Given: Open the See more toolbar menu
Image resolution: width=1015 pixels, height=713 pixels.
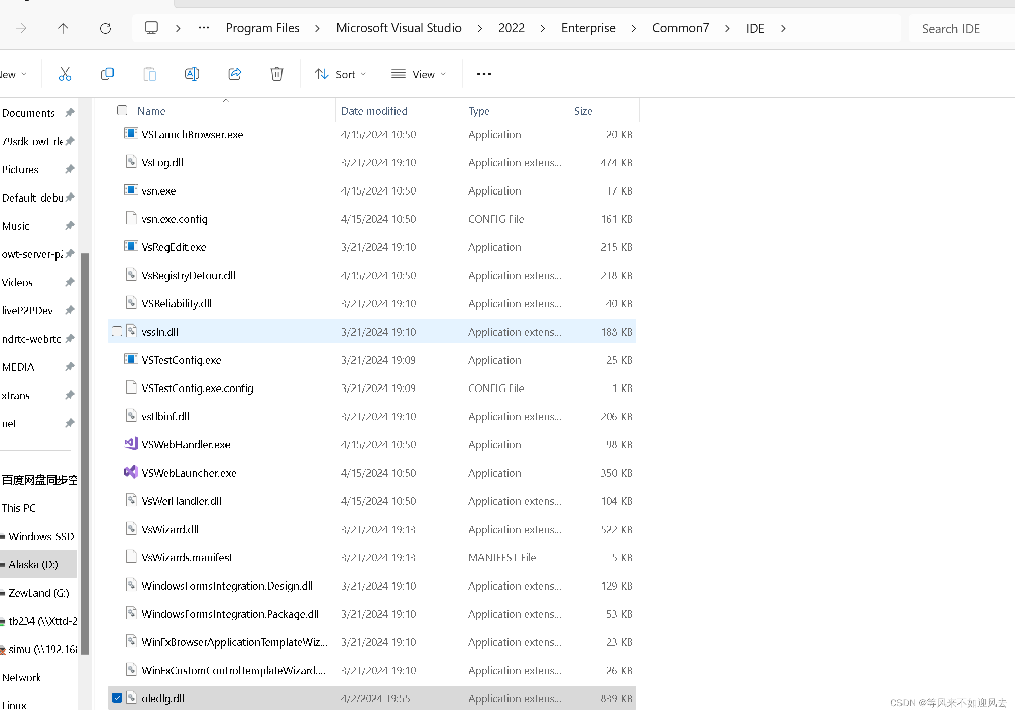Looking at the screenshot, I should pyautogui.click(x=483, y=74).
